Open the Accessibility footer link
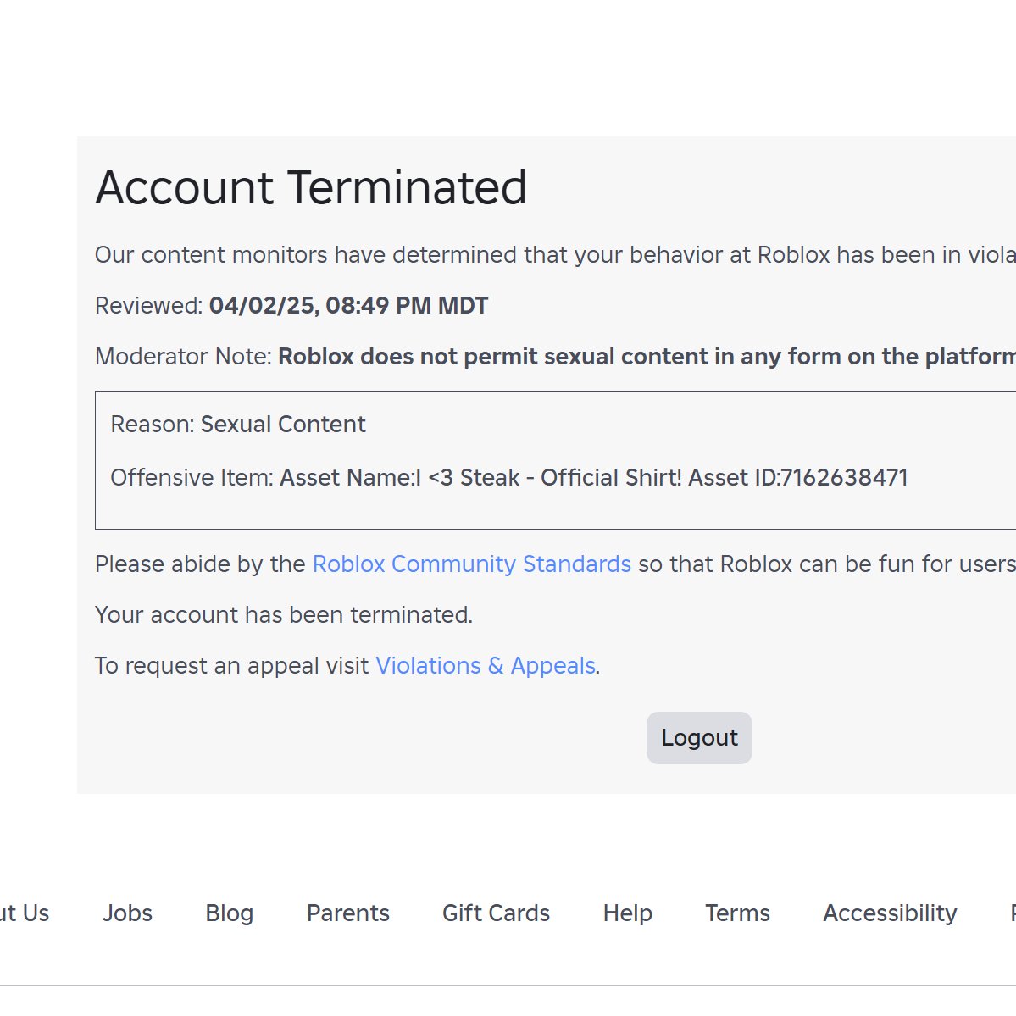The width and height of the screenshot is (1016, 1016). pos(890,913)
